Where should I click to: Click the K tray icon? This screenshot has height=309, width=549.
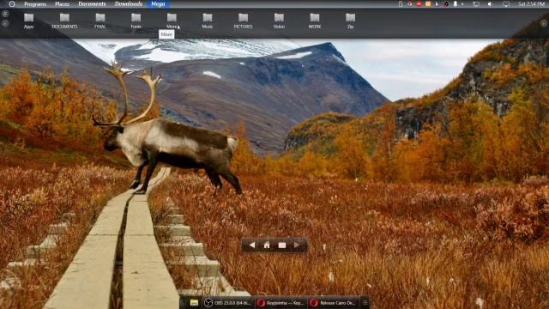437,3
